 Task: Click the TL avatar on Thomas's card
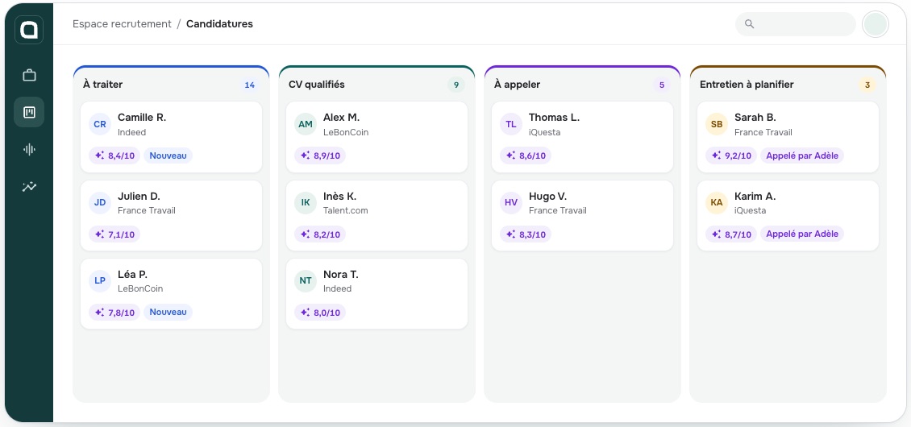coord(510,124)
